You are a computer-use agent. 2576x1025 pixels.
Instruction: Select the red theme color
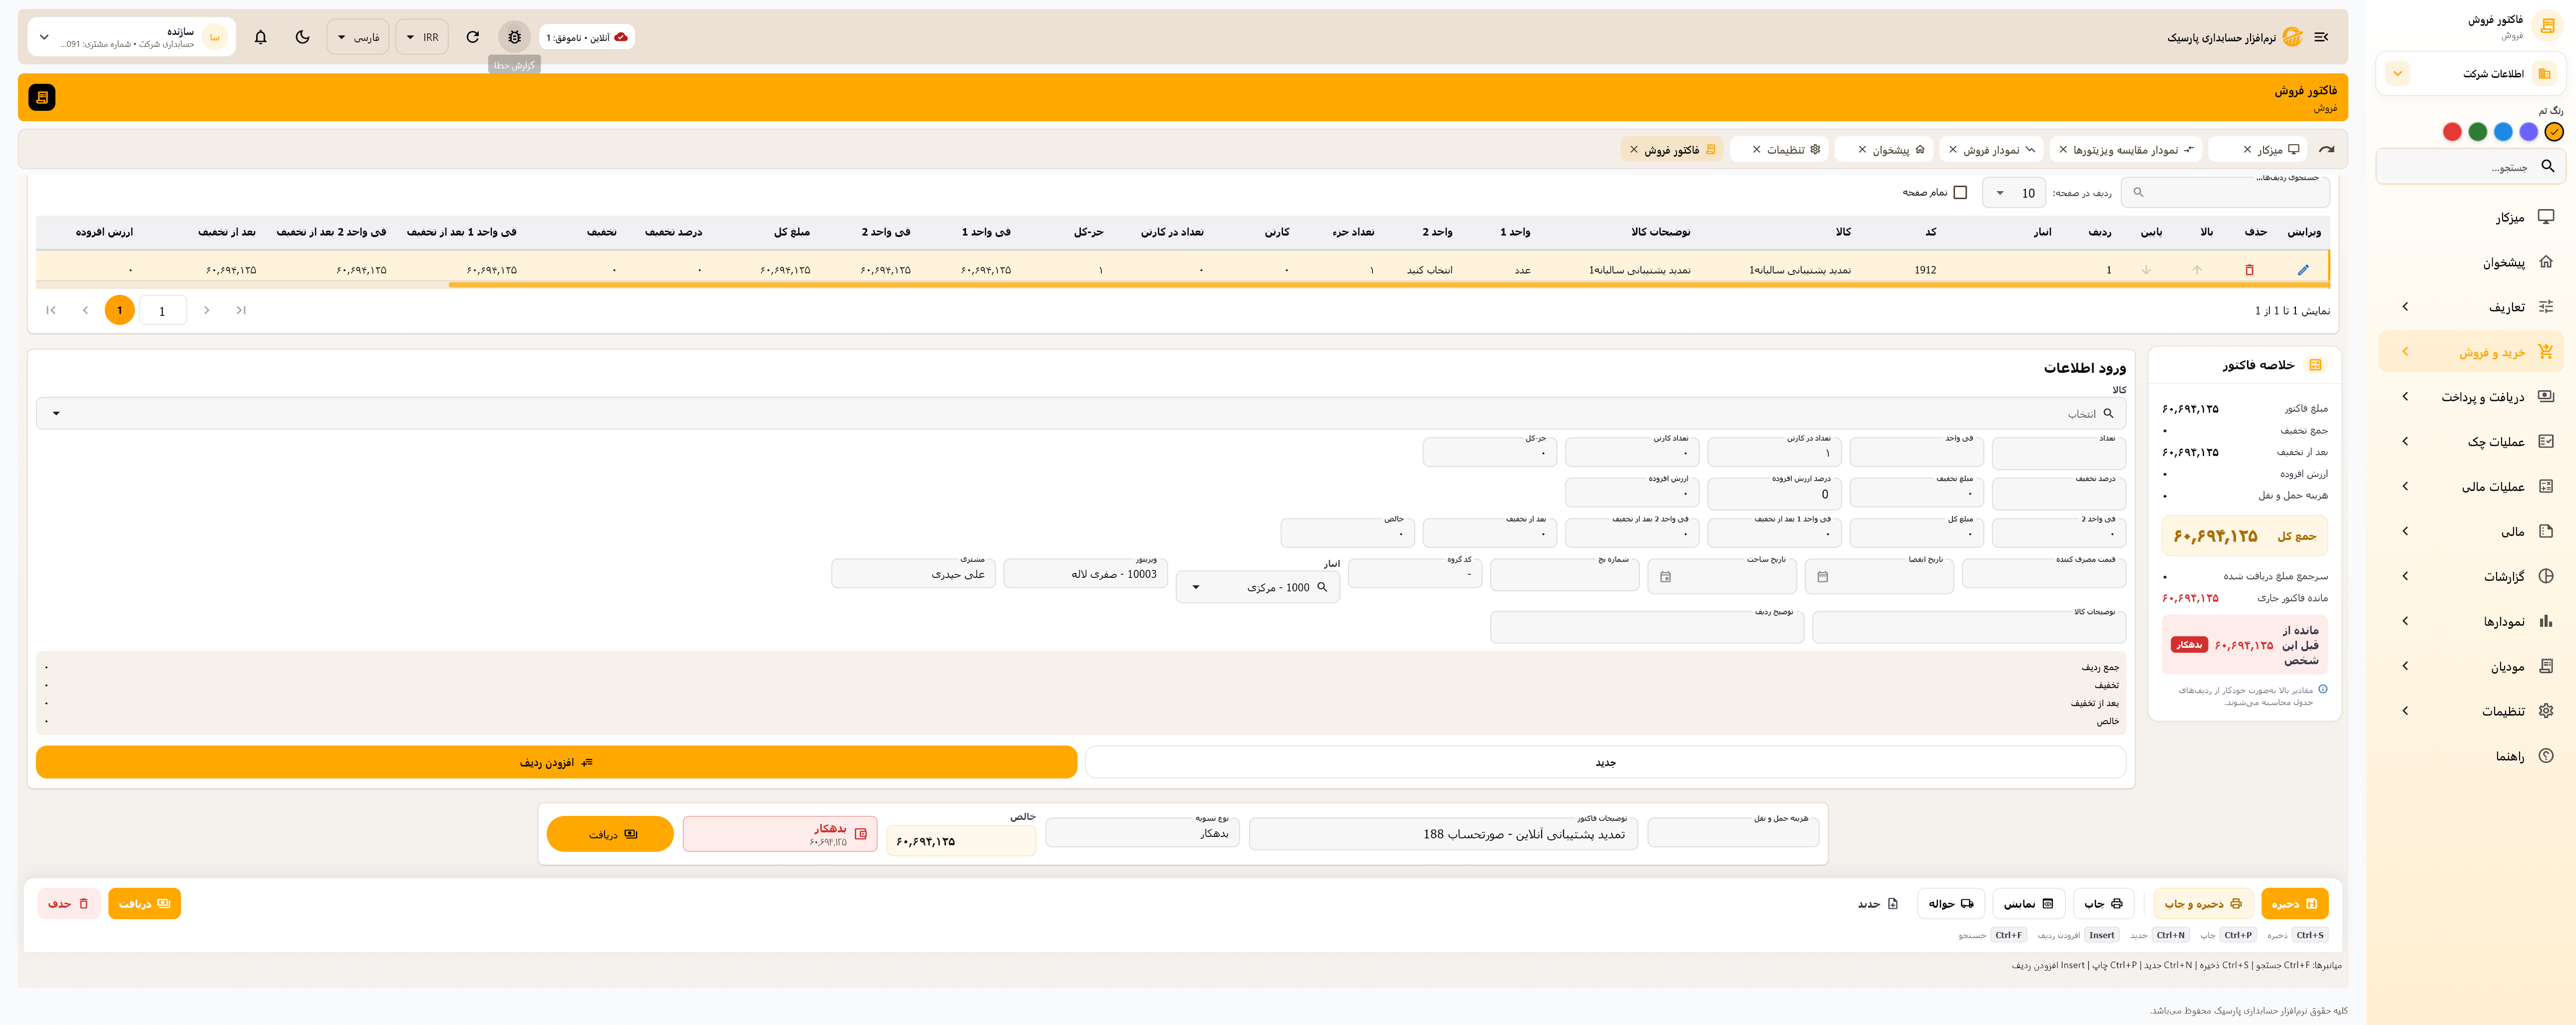[2451, 132]
